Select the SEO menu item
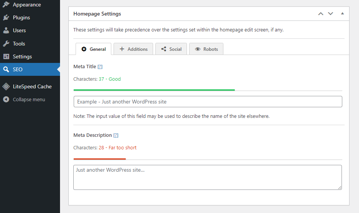The image size is (359, 213). [30, 69]
